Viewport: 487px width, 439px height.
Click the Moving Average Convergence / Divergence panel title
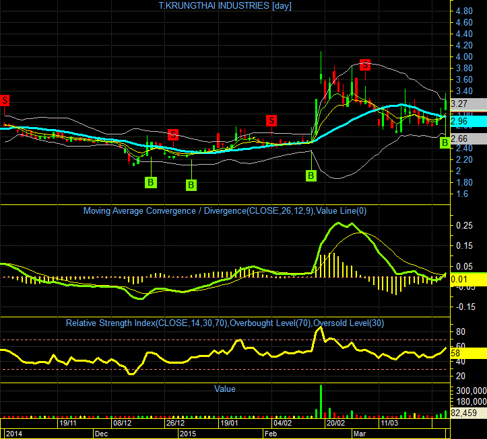(225, 211)
